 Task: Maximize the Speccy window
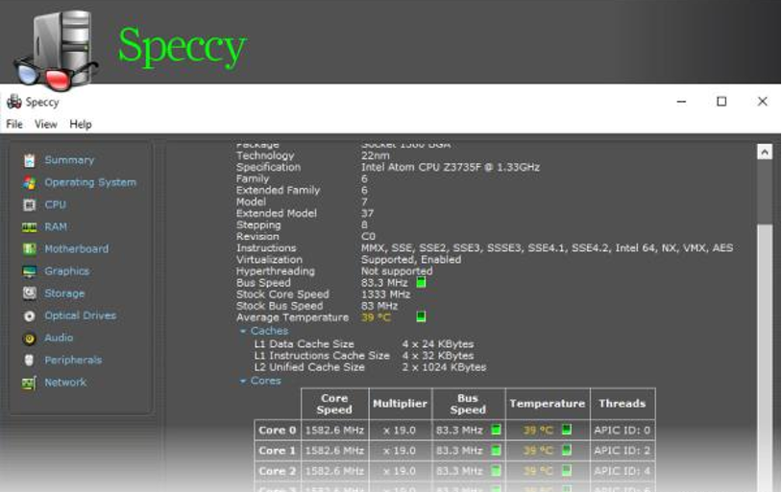point(721,102)
